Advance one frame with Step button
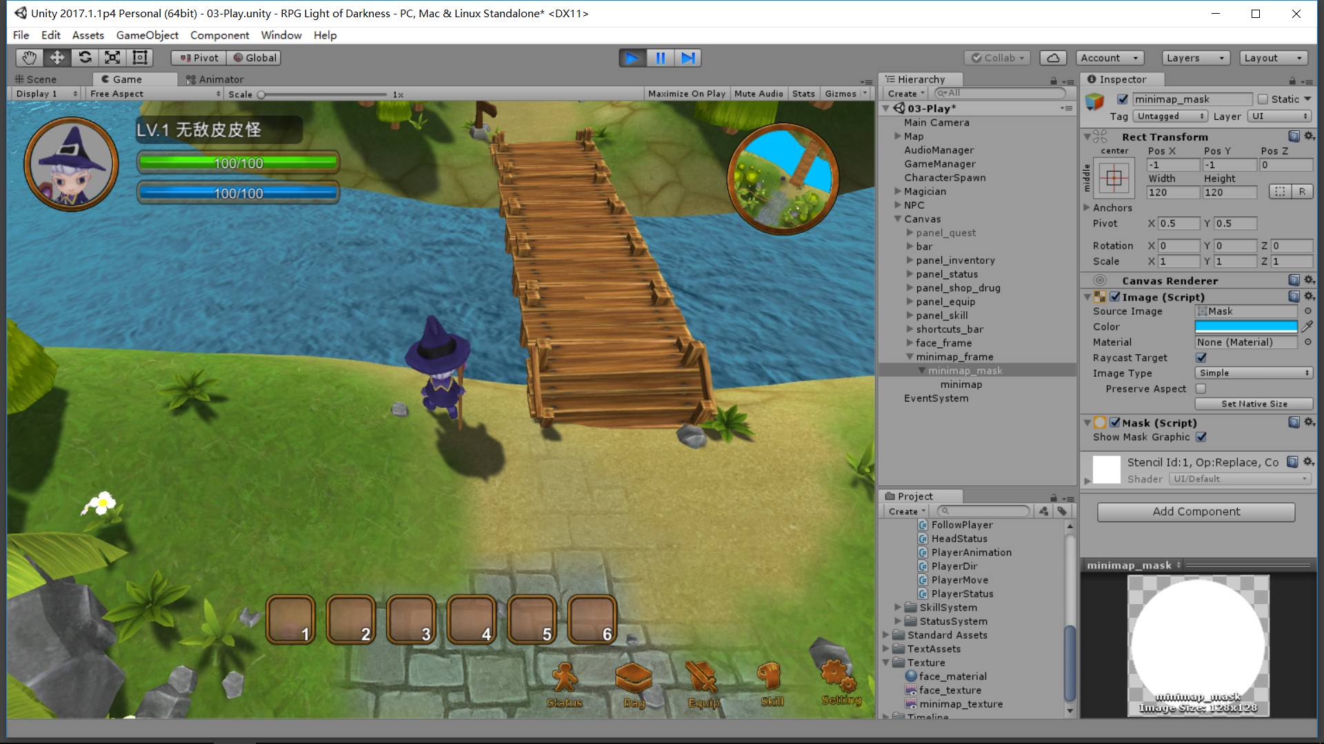Image resolution: width=1324 pixels, height=744 pixels. coord(688,58)
